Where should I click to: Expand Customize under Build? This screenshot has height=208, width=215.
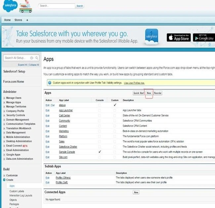4,176
